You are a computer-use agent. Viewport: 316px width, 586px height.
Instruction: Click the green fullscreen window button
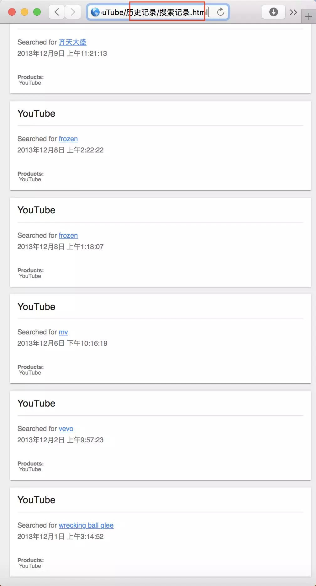(37, 12)
